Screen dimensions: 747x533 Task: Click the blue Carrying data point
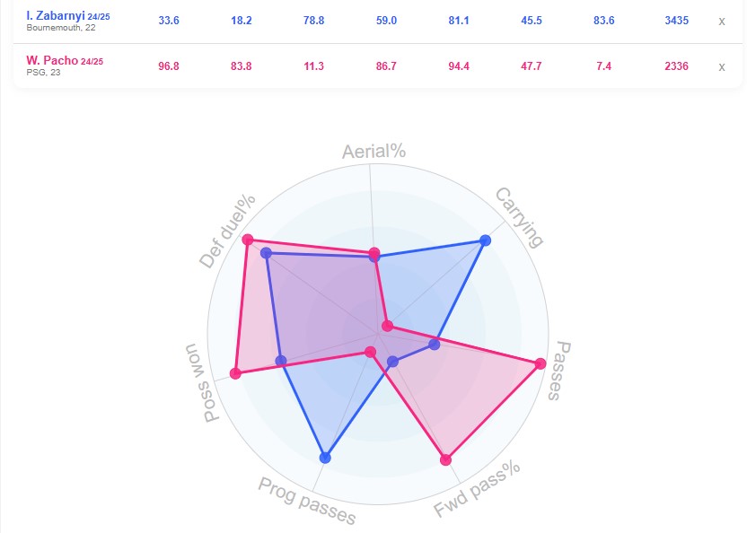485,240
